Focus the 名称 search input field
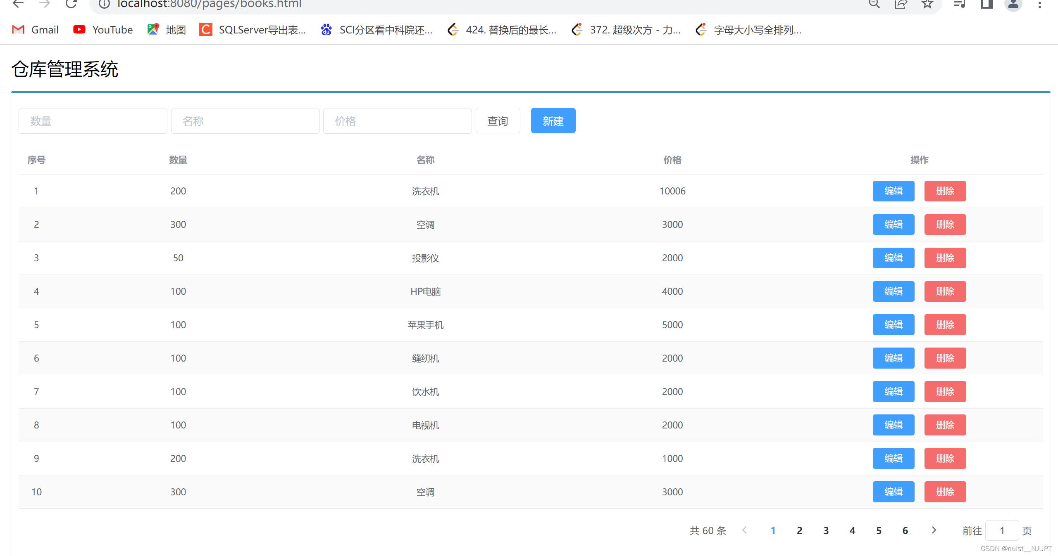 (245, 121)
